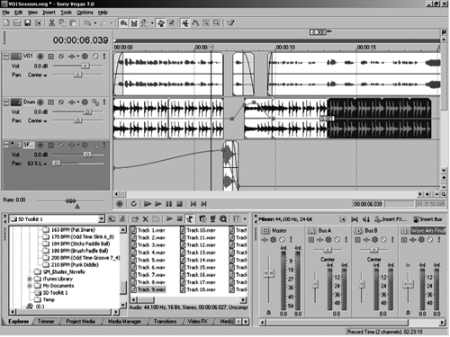Select the 210 BPM (Punk Diddle) folder
This screenshot has width=450, height=337.
(71, 265)
